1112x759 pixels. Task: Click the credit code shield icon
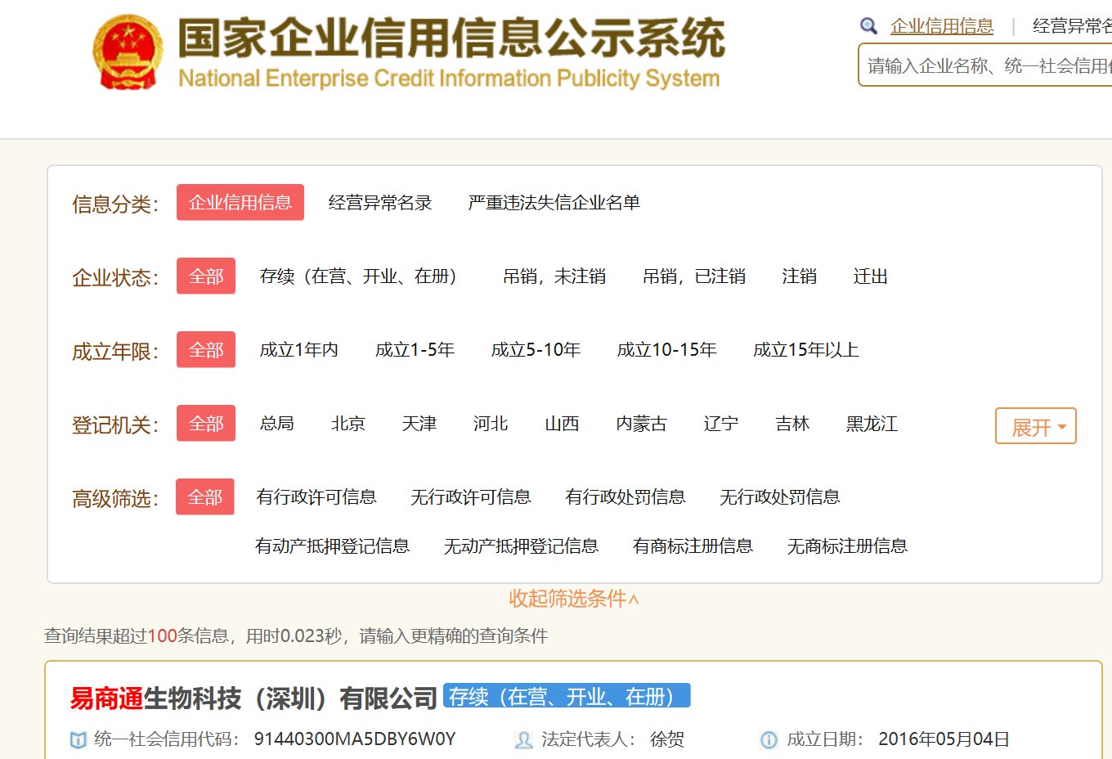point(78,740)
